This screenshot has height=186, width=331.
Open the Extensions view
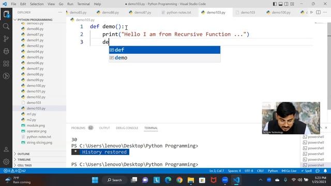click(x=6, y=64)
